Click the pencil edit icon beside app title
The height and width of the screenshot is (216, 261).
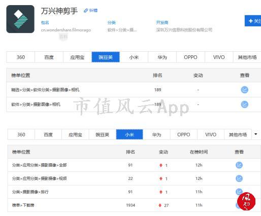click(x=86, y=11)
